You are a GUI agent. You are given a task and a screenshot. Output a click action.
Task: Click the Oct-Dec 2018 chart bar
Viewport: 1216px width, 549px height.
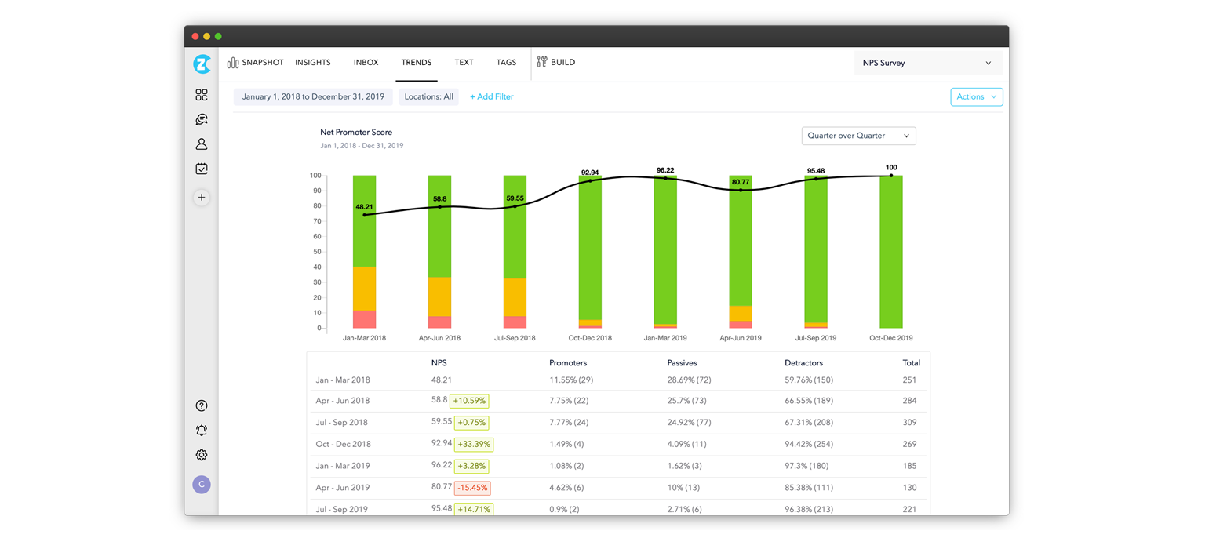[x=590, y=252]
